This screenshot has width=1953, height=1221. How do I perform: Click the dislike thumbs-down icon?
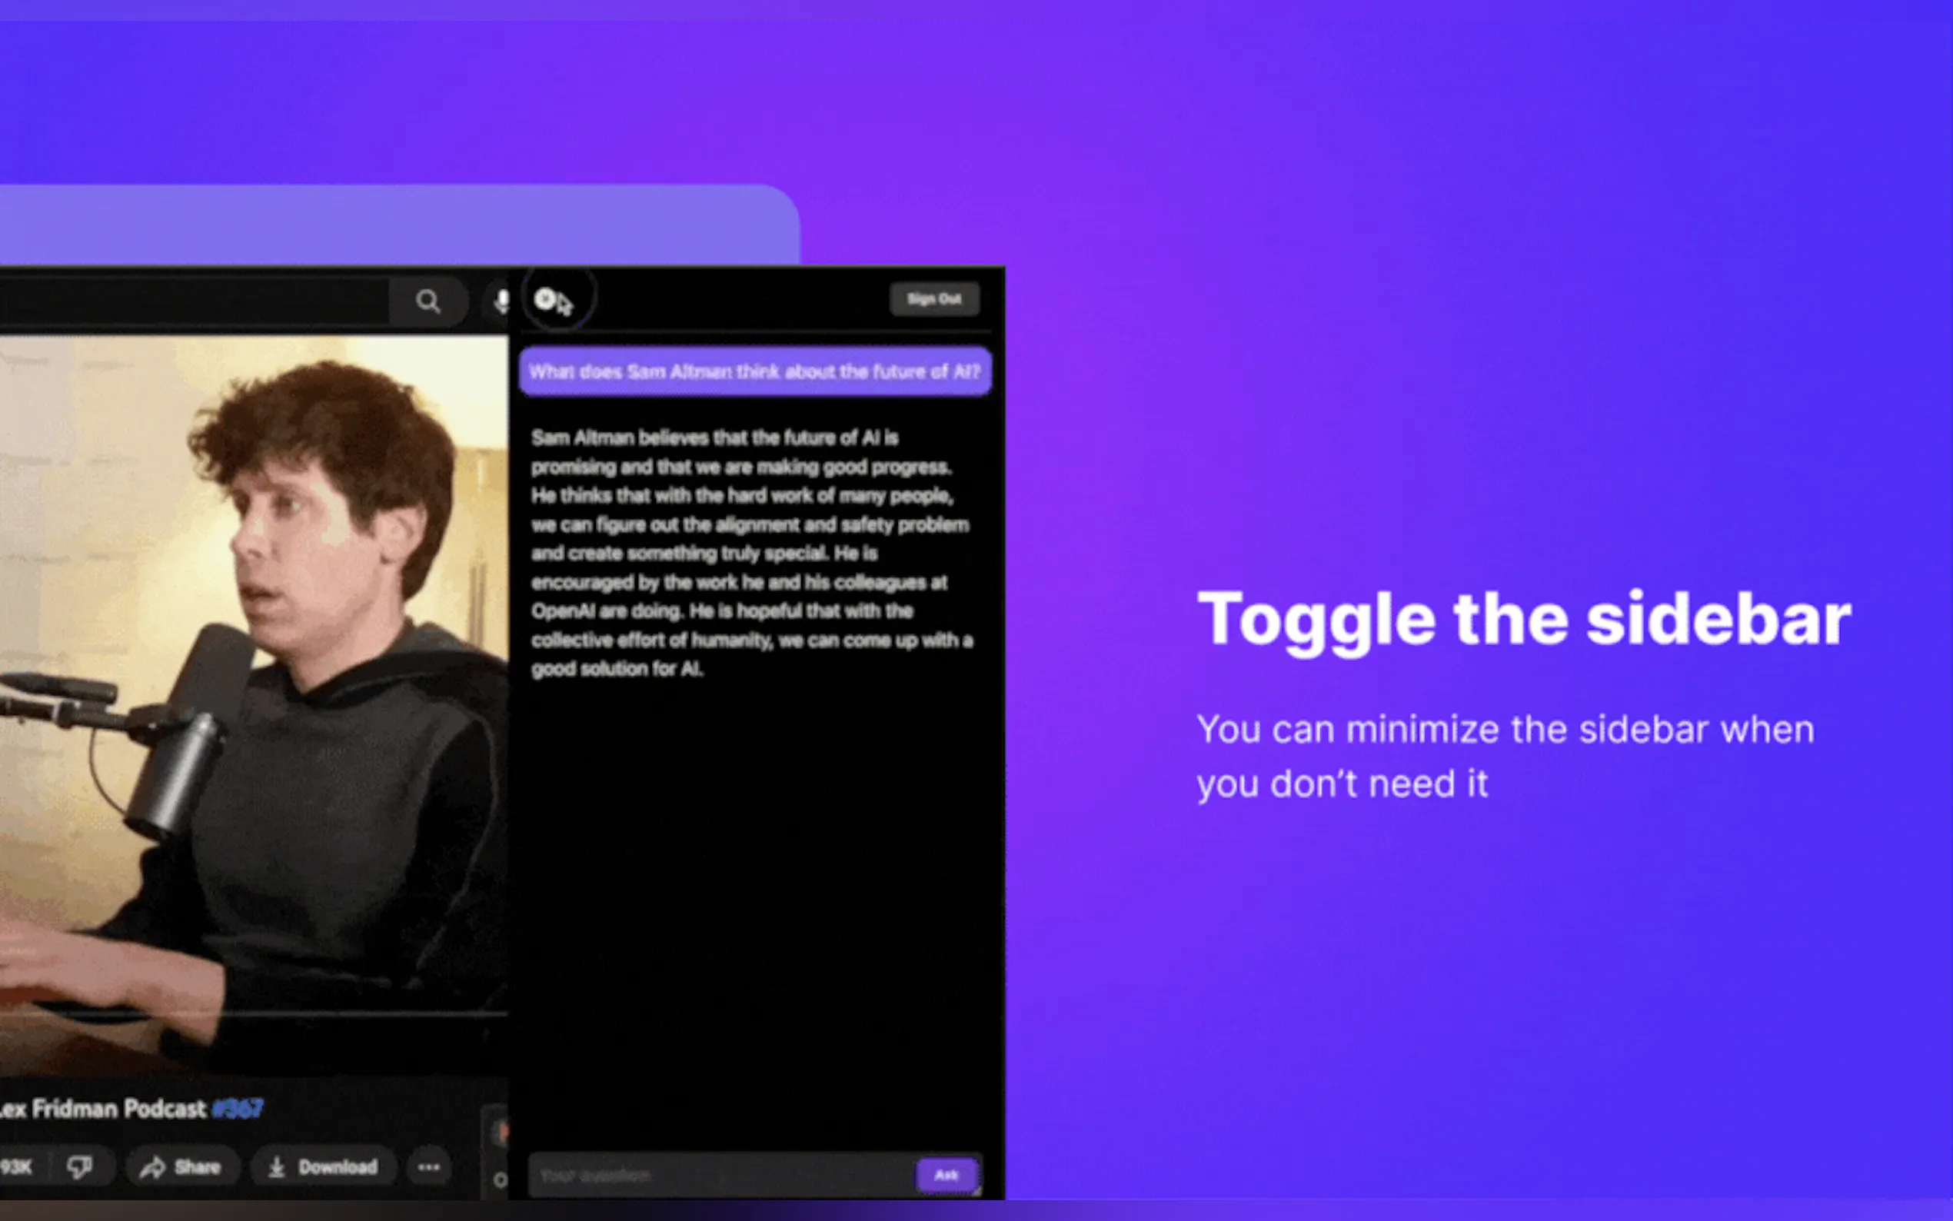coord(80,1166)
